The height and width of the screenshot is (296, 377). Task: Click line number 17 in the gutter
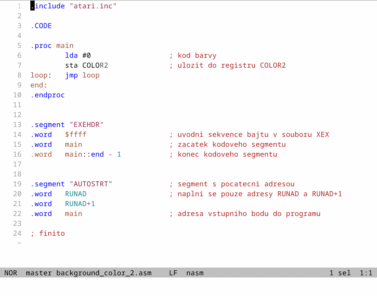17,164
